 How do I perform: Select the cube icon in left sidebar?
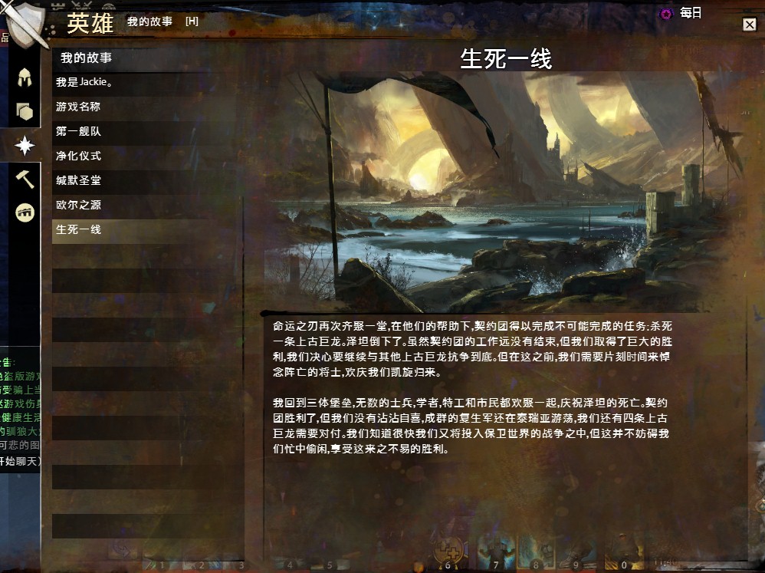point(25,111)
